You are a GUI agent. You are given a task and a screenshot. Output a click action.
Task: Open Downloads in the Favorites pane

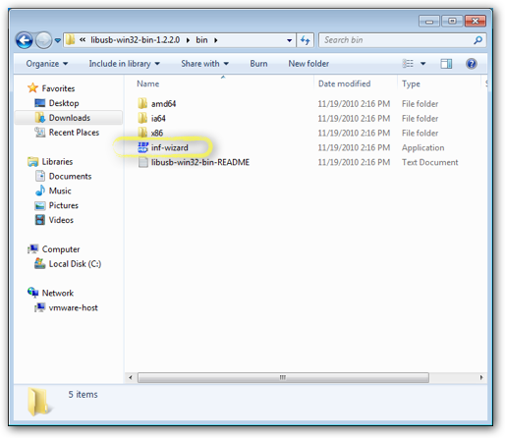tap(69, 118)
